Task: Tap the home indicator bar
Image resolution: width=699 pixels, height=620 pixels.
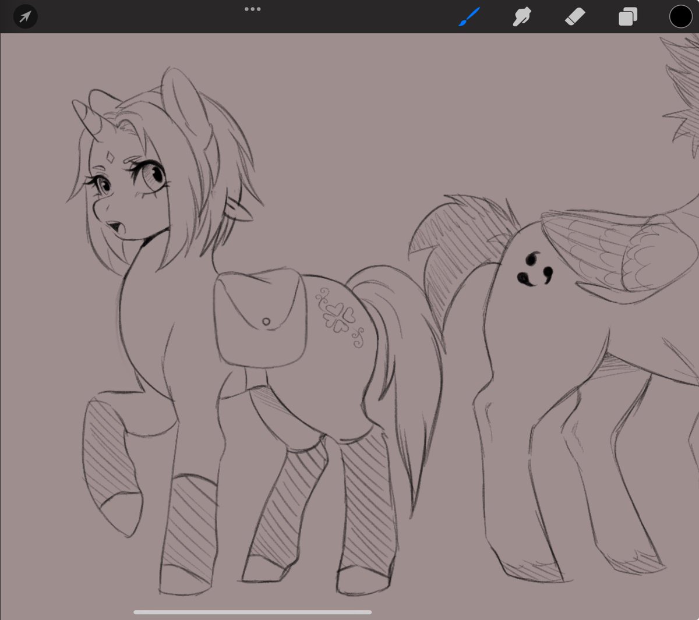Action: pos(253,612)
